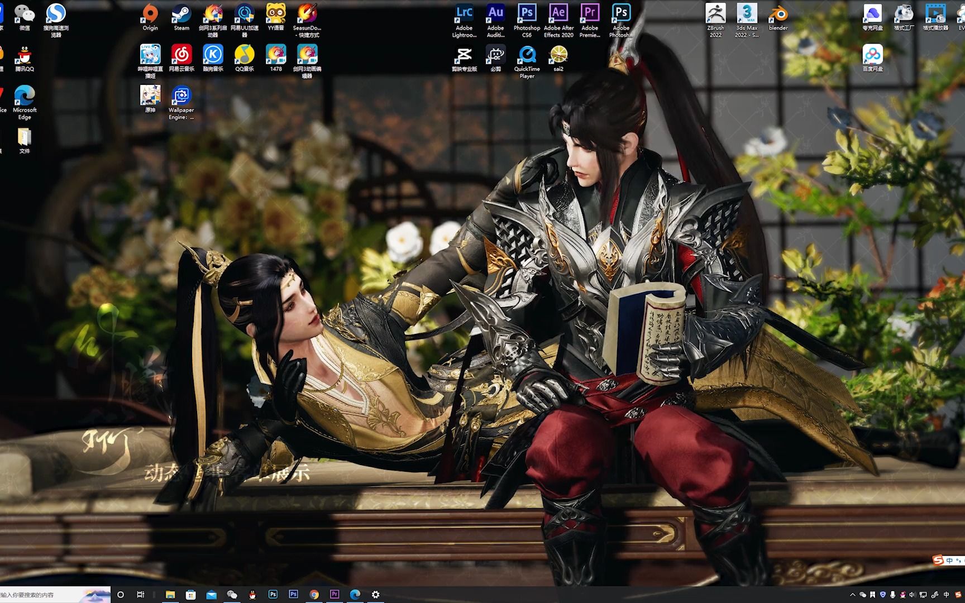Select the YY语音 desktop shortcut
965x603 pixels.
[x=276, y=17]
